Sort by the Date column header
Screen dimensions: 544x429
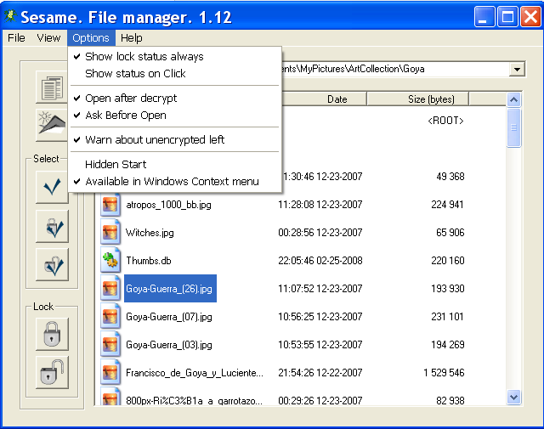tap(337, 99)
